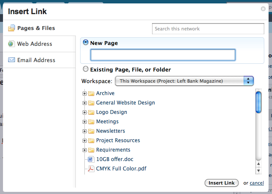The height and width of the screenshot is (194, 272).
Task: Click the Newsletters folder icon
Action: coord(91,131)
